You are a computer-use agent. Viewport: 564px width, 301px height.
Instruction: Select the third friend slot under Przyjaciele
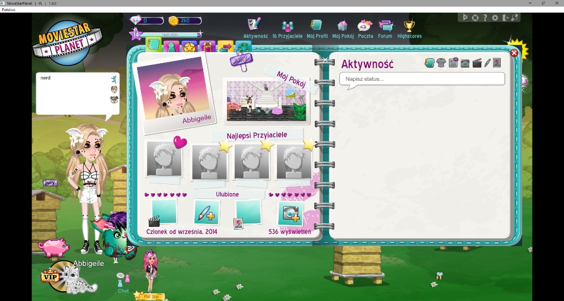coord(251,161)
